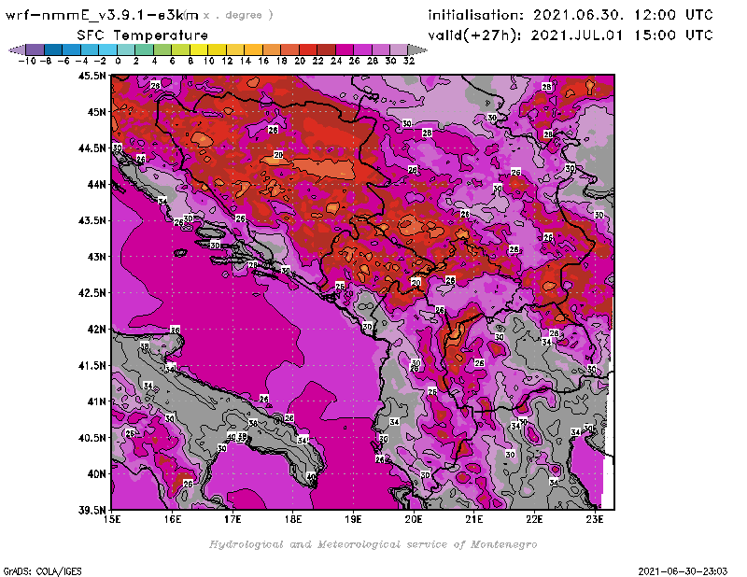
Task: Click the 0 legend tick label
Action: (x=118, y=61)
